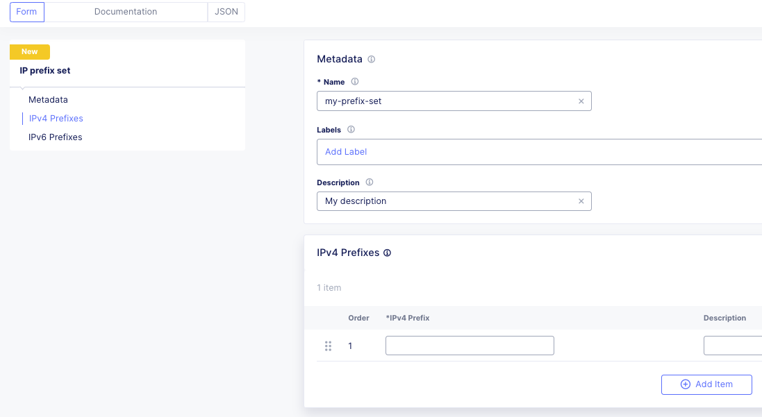
Task: Click the info icon beside Description label
Action: (x=369, y=182)
